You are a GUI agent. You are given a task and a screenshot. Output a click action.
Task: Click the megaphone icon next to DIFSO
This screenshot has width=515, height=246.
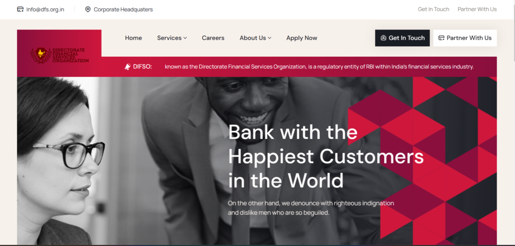128,67
